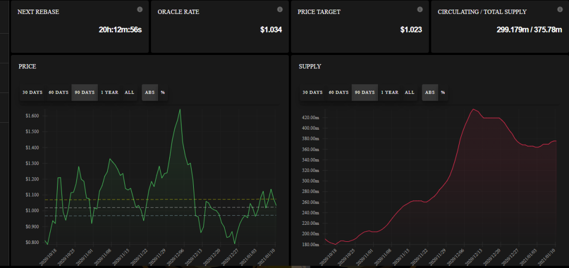569x268 pixels.
Task: Click the yellow dashed upper threshold line
Action: (x=160, y=199)
